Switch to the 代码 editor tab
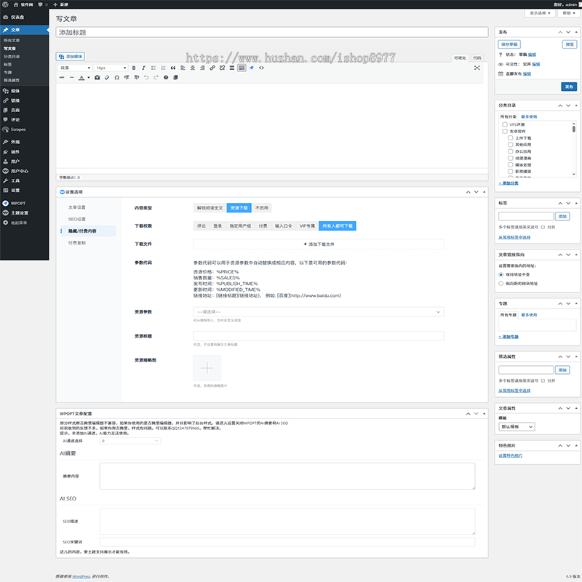Viewport: 582px width, 582px height. (x=477, y=58)
